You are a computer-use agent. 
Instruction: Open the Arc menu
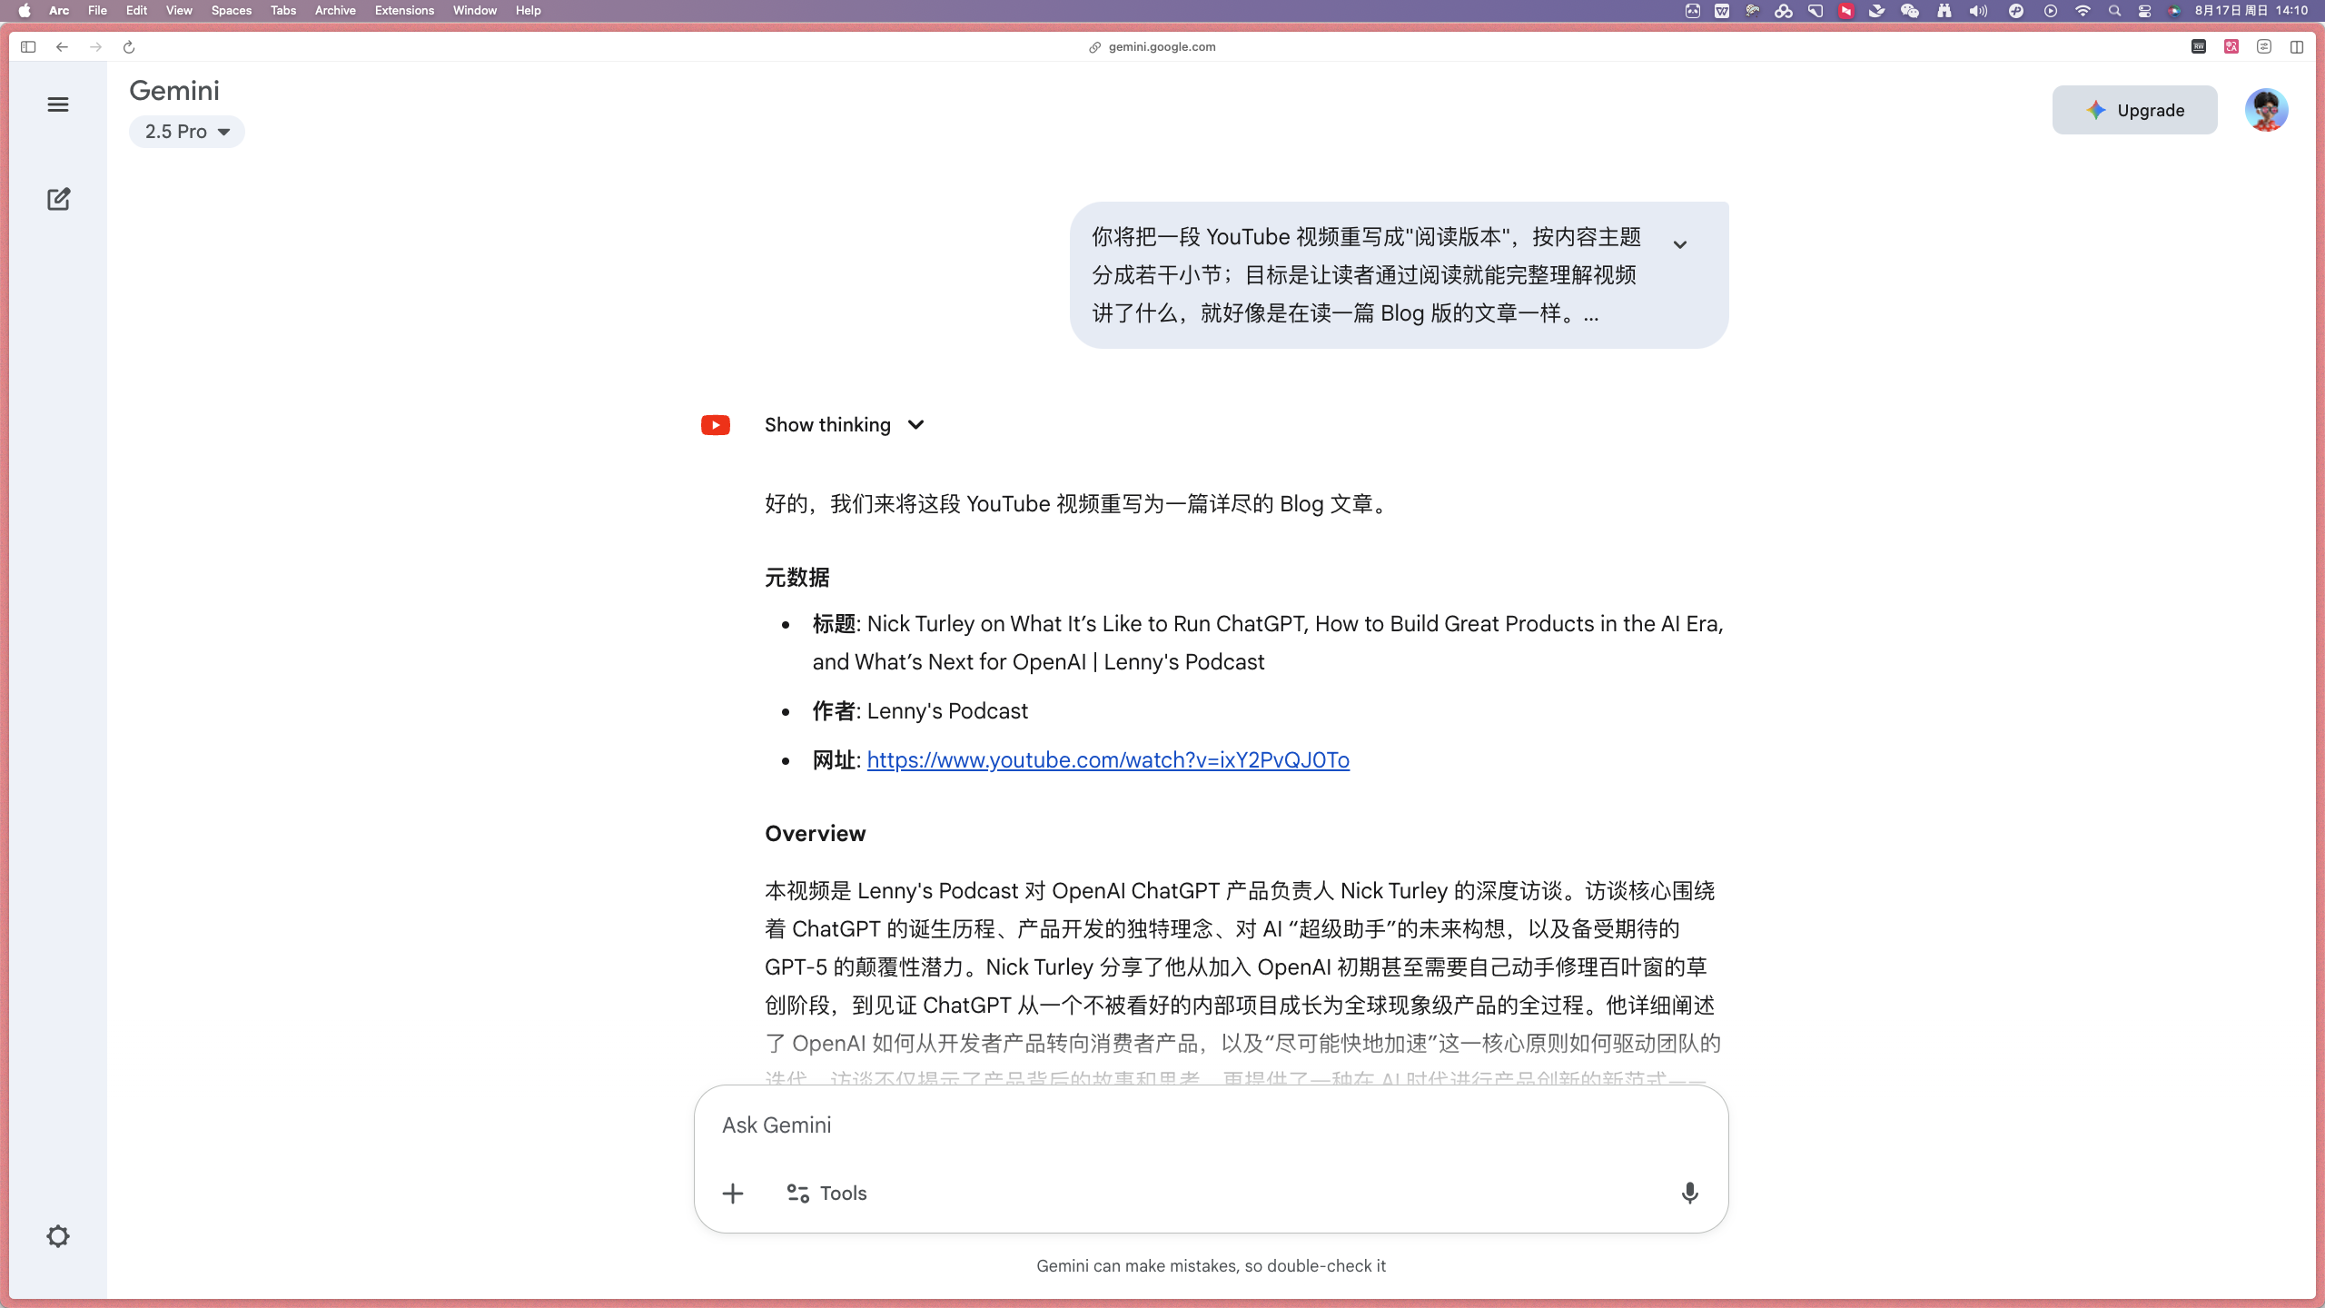(59, 11)
